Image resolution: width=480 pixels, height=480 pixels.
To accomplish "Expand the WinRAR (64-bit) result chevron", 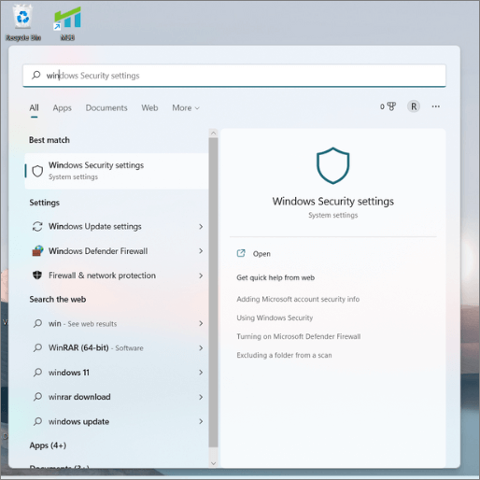I will pyautogui.click(x=201, y=347).
